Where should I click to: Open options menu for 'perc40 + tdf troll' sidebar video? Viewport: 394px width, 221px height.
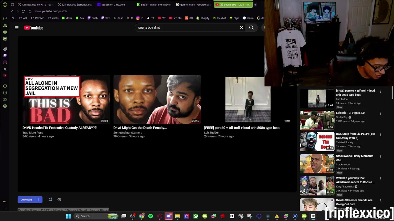[381, 91]
